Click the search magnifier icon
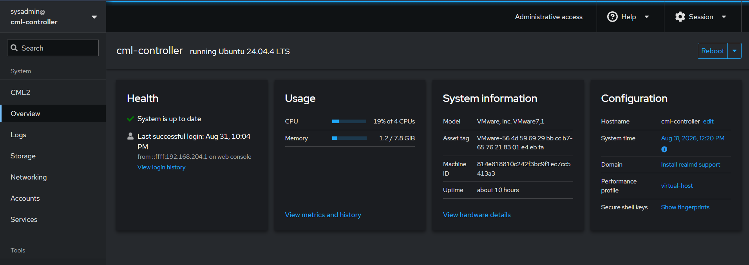The image size is (749, 265). pos(14,48)
